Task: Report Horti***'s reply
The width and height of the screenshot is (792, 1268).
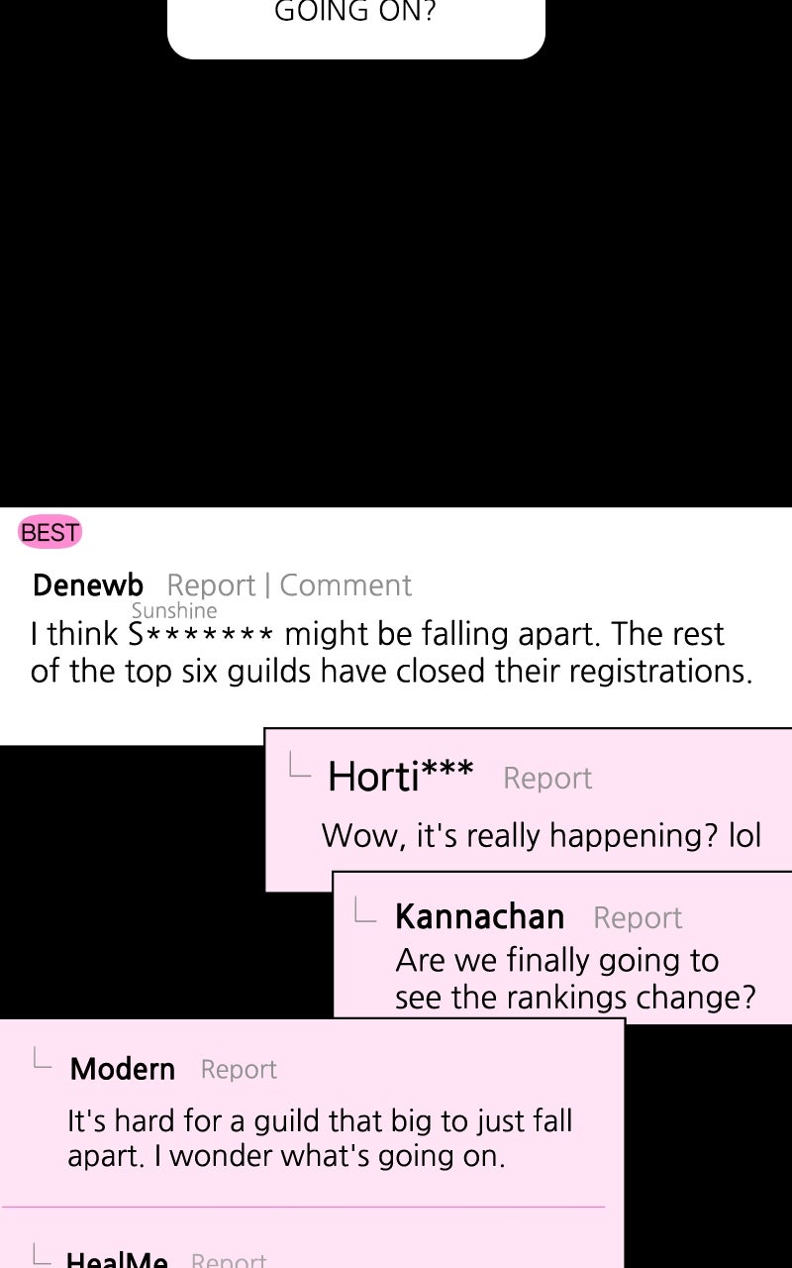Action: pyautogui.click(x=547, y=779)
